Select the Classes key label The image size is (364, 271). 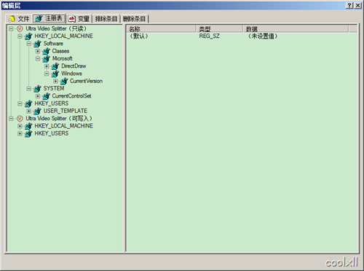60,51
